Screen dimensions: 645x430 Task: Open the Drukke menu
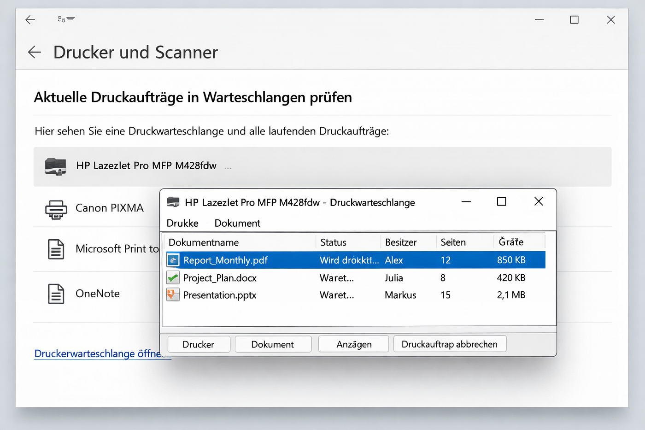182,223
